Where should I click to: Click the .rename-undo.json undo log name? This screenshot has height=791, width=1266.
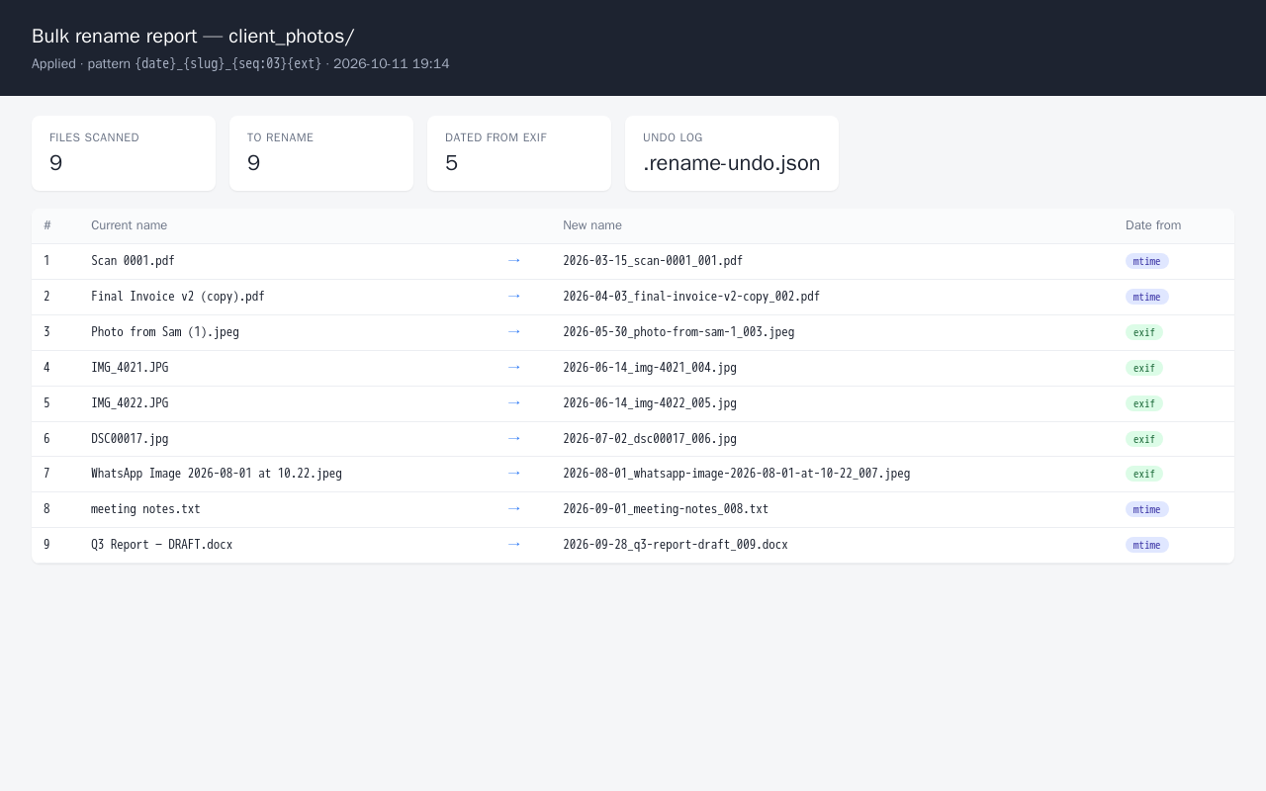click(732, 164)
